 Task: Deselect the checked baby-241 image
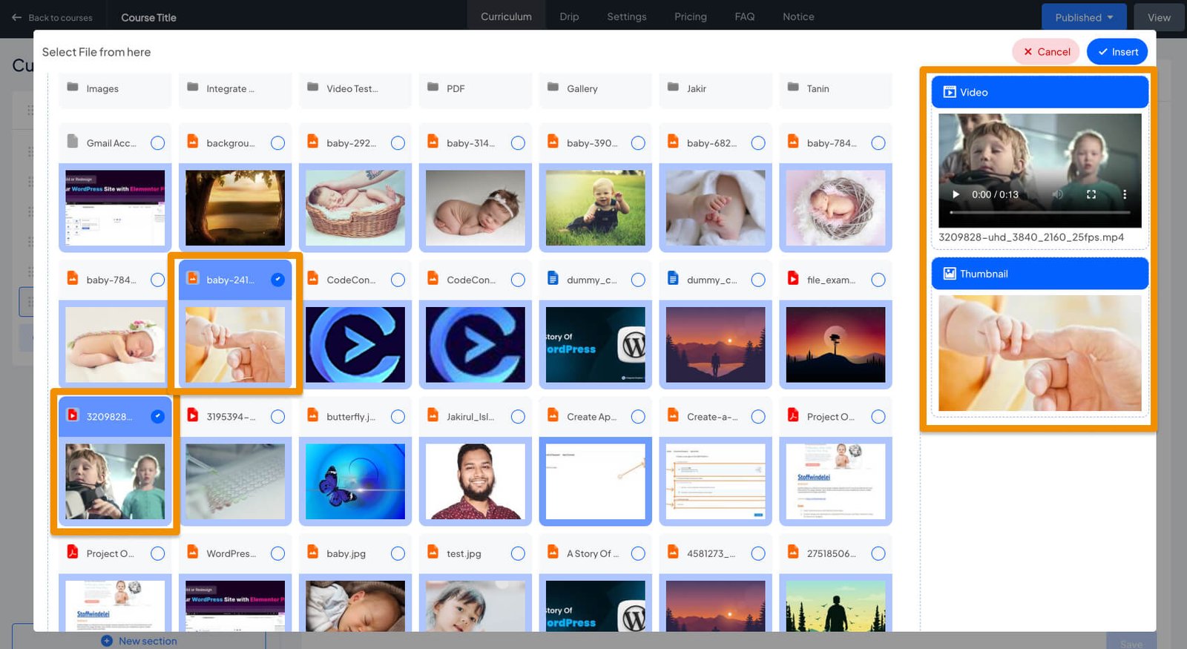[278, 280]
